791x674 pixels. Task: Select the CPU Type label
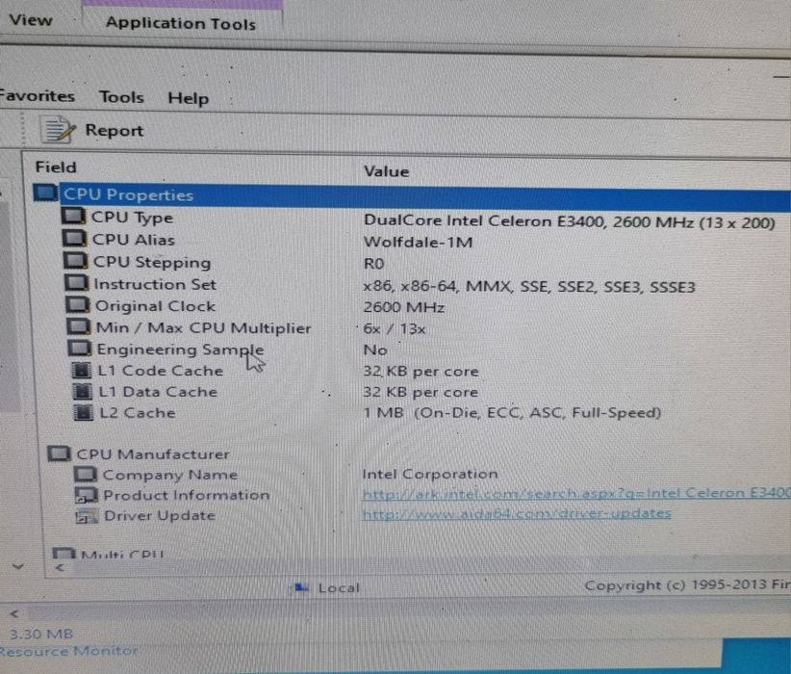(132, 217)
